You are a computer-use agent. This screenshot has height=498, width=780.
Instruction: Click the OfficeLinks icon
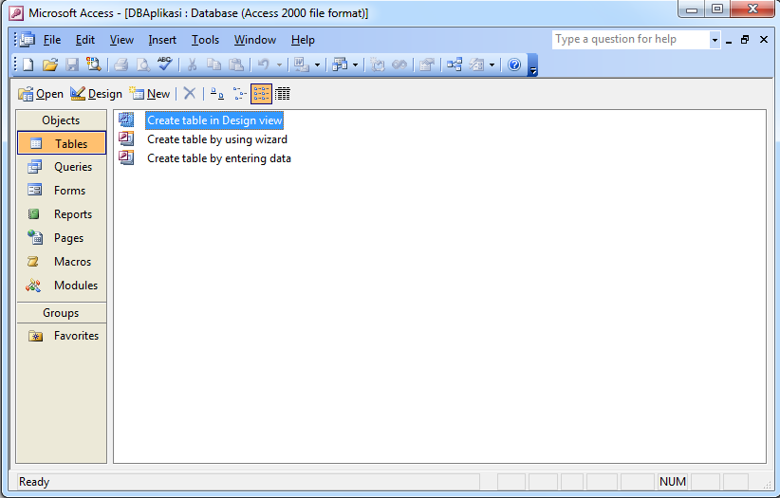pos(302,65)
